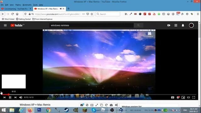The width and height of the screenshot is (201, 113).
Task: Go to the Firefox home page
Action: pos(17,14)
